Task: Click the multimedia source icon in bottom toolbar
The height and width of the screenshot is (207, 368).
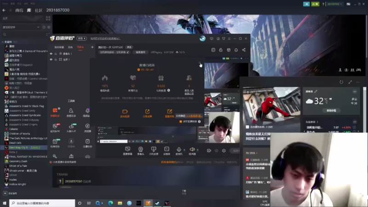Action: click(167, 149)
